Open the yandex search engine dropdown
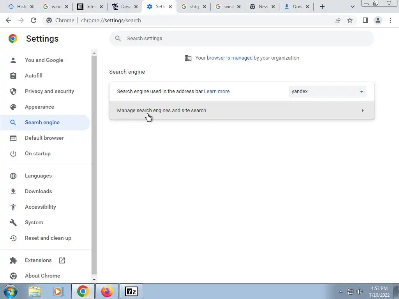 tap(327, 91)
